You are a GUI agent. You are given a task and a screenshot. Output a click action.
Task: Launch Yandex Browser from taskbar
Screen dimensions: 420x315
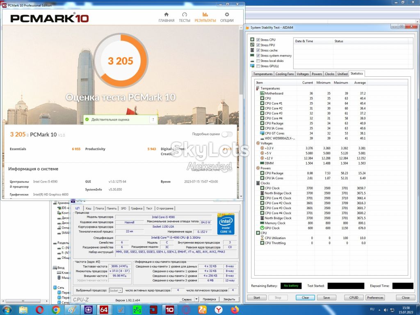tap(219, 310)
